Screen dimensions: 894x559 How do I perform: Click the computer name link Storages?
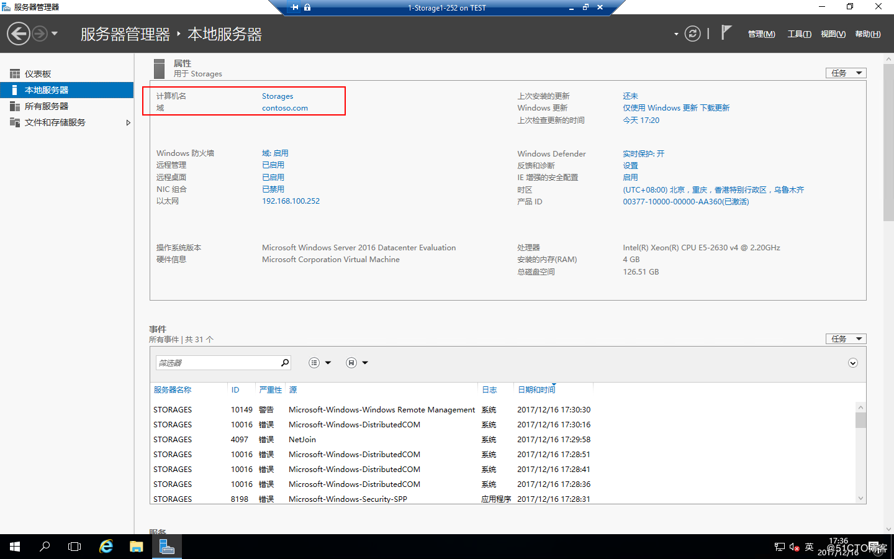(278, 96)
